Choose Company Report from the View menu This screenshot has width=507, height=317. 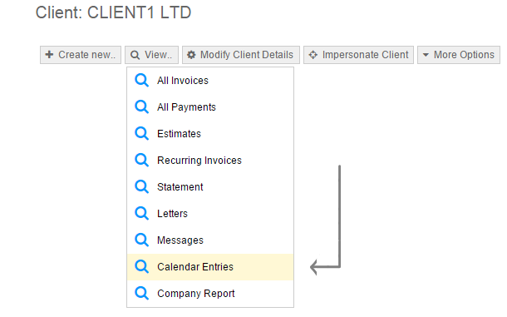[x=210, y=294]
